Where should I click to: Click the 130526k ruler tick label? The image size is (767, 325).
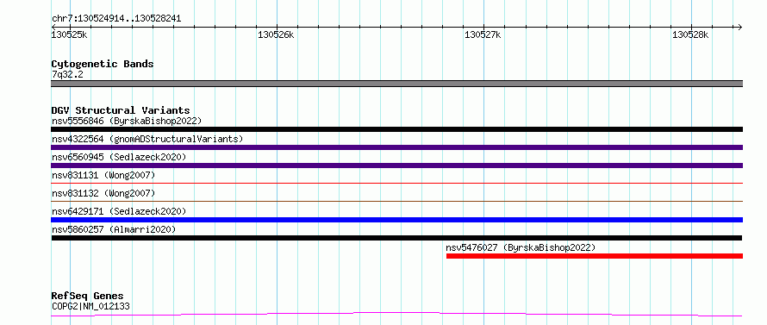pyautogui.click(x=276, y=34)
